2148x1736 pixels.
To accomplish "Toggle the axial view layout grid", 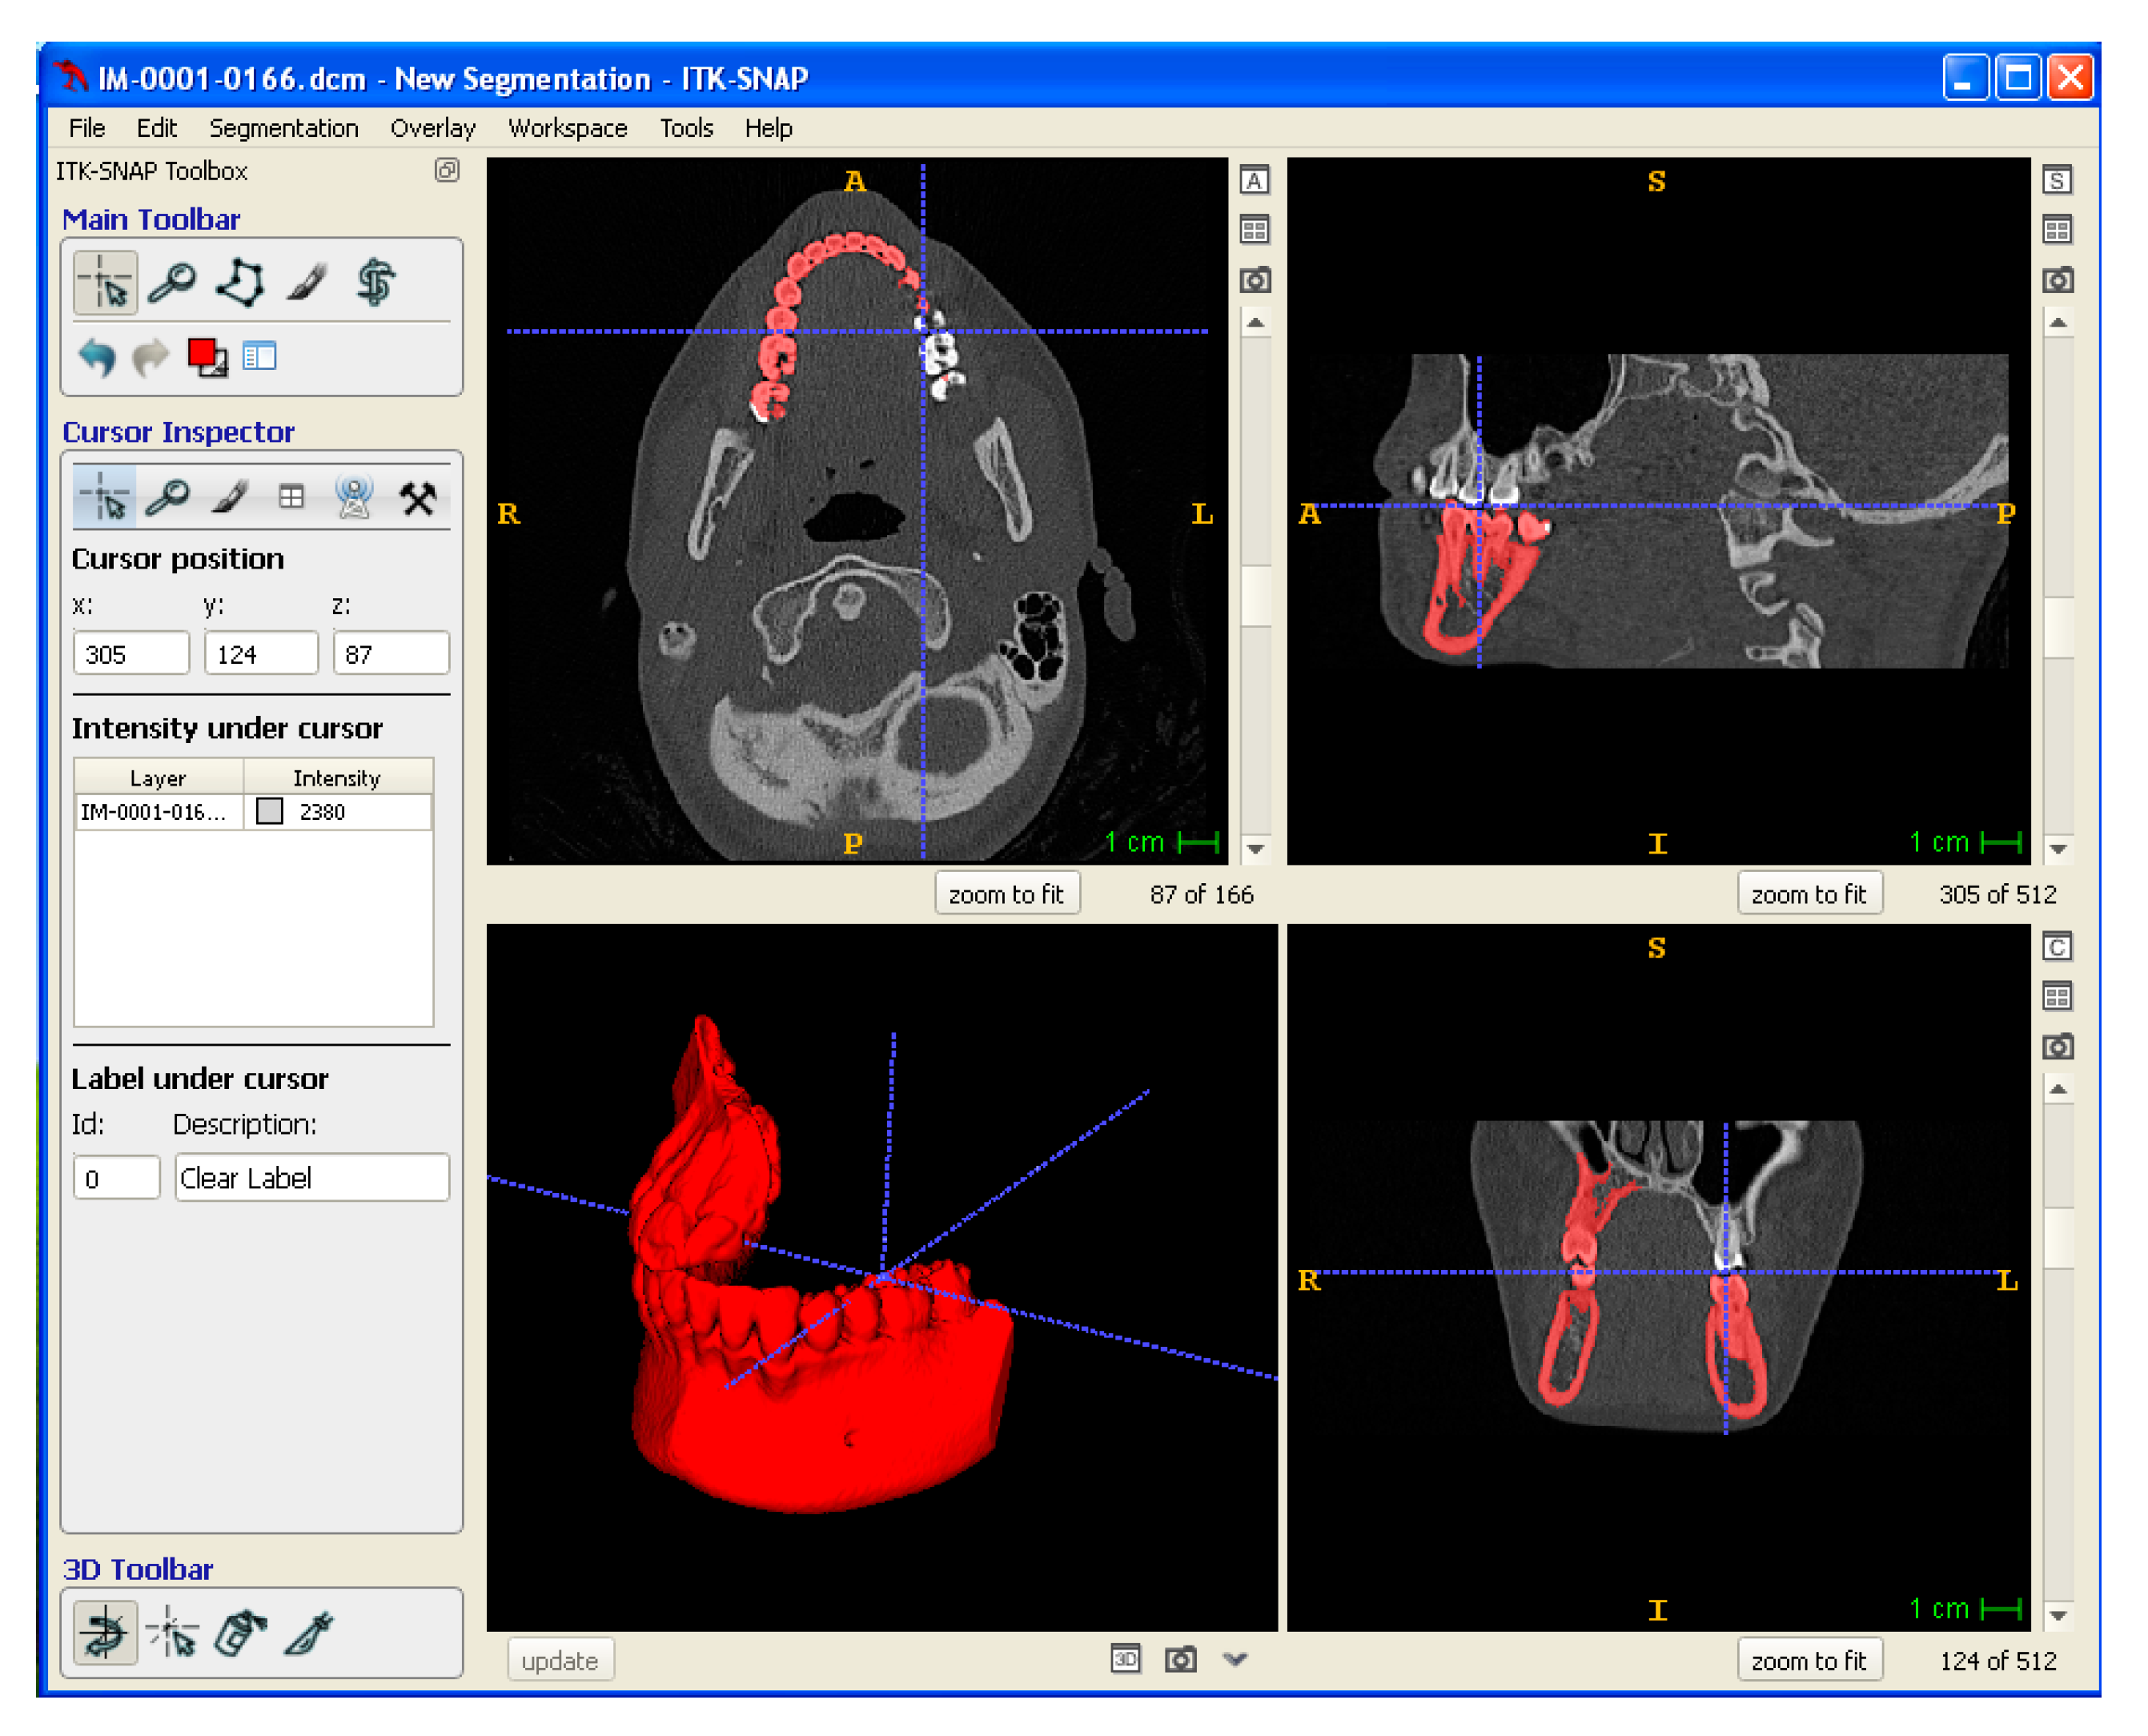I will [1255, 231].
